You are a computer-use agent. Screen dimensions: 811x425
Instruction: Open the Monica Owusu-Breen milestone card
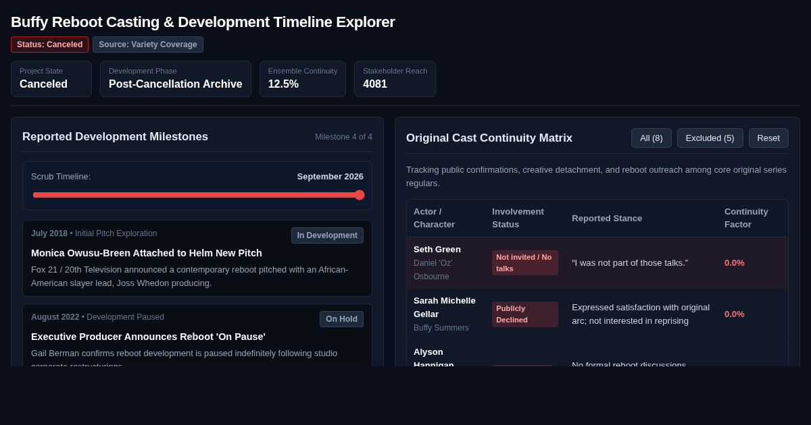pos(197,258)
